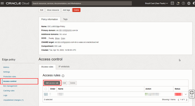Open Settings in Edge policy menu
Viewport: 195px width, 106px height.
pyautogui.click(x=6, y=72)
